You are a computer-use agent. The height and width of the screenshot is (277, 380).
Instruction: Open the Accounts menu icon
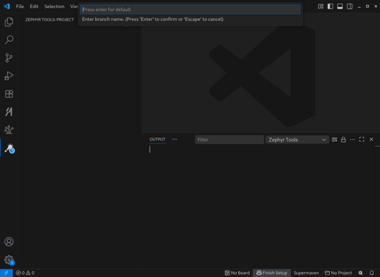[9, 242]
